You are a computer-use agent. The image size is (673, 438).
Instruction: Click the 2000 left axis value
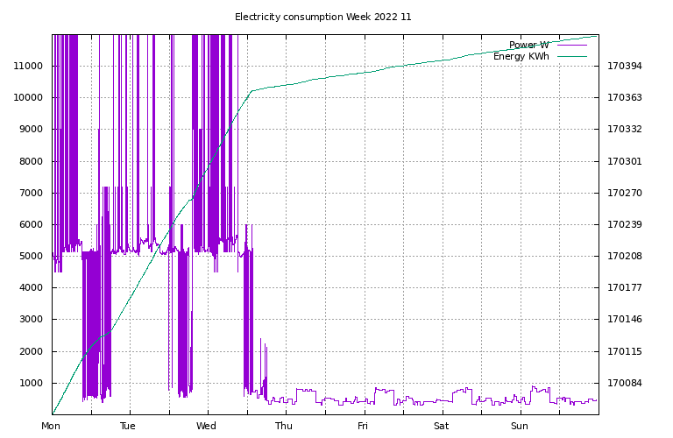pos(32,351)
